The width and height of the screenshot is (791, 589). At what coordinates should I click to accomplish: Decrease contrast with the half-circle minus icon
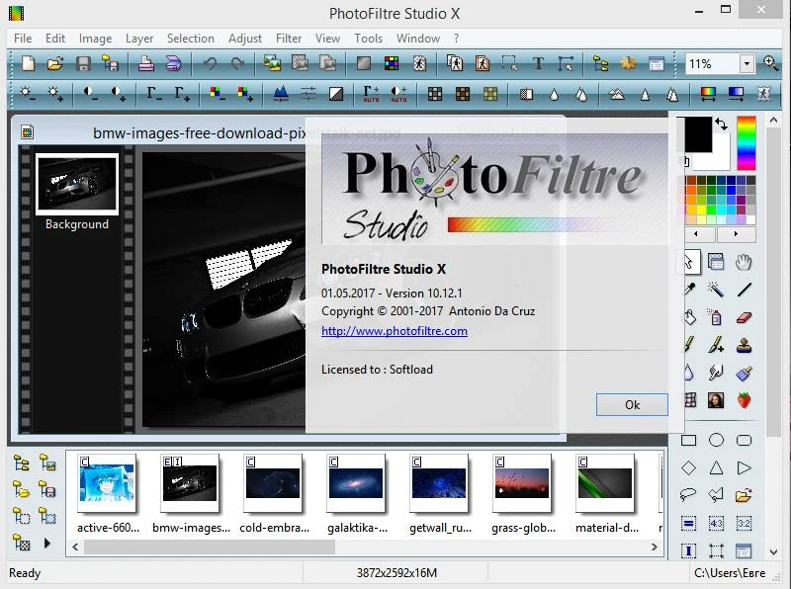coord(91,94)
